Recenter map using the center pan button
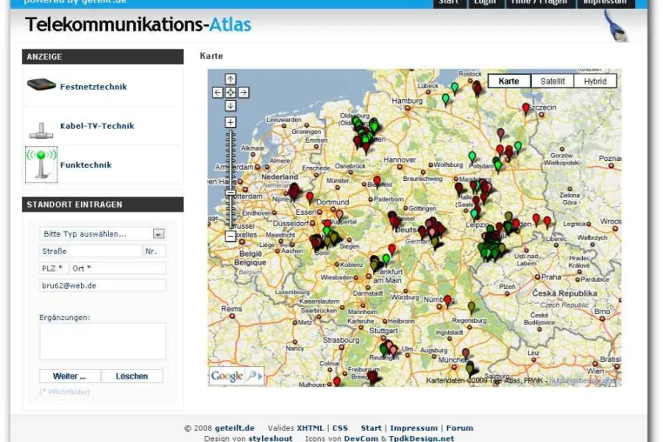 click(231, 92)
